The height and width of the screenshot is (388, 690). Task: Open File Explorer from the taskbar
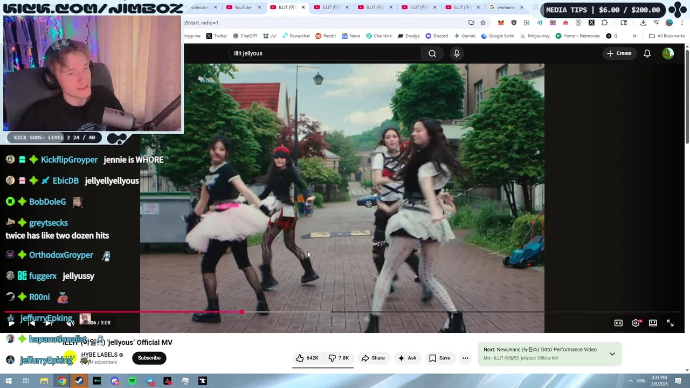[44, 381]
